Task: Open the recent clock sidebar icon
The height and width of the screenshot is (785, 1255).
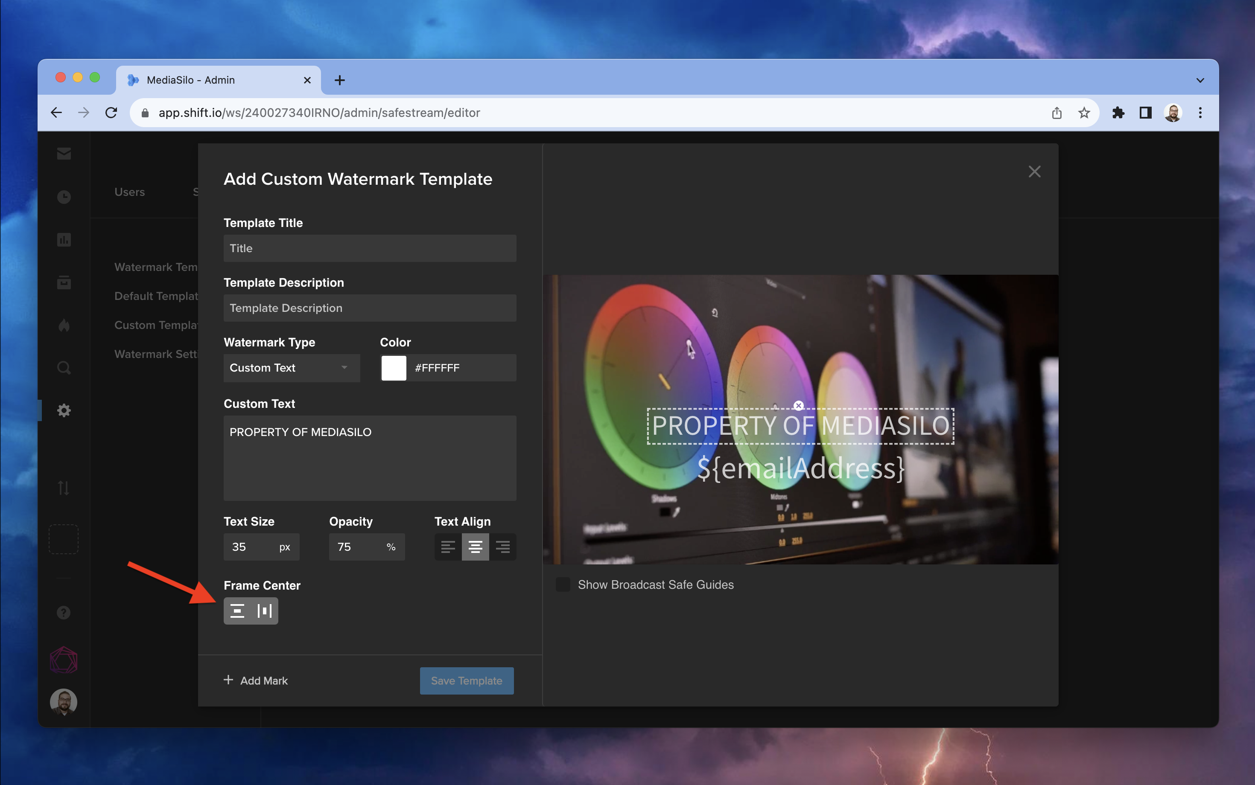Action: (64, 197)
